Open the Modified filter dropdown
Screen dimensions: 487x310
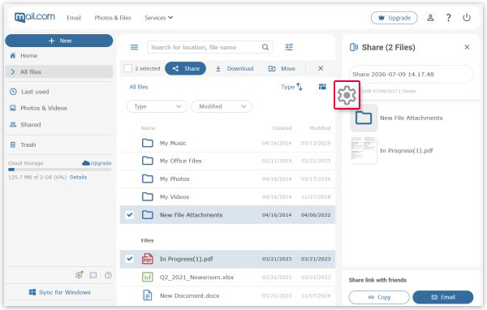click(x=222, y=106)
